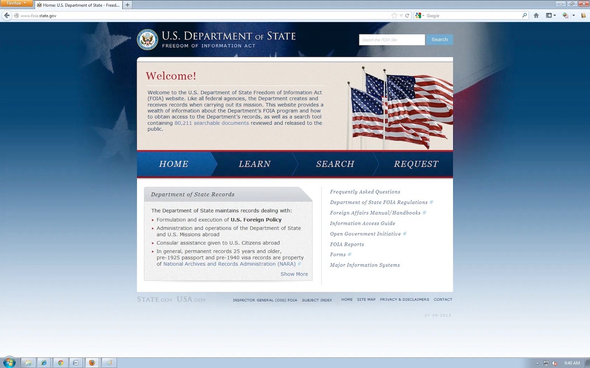
Task: Open the Subject Index footer link
Action: coord(317,300)
